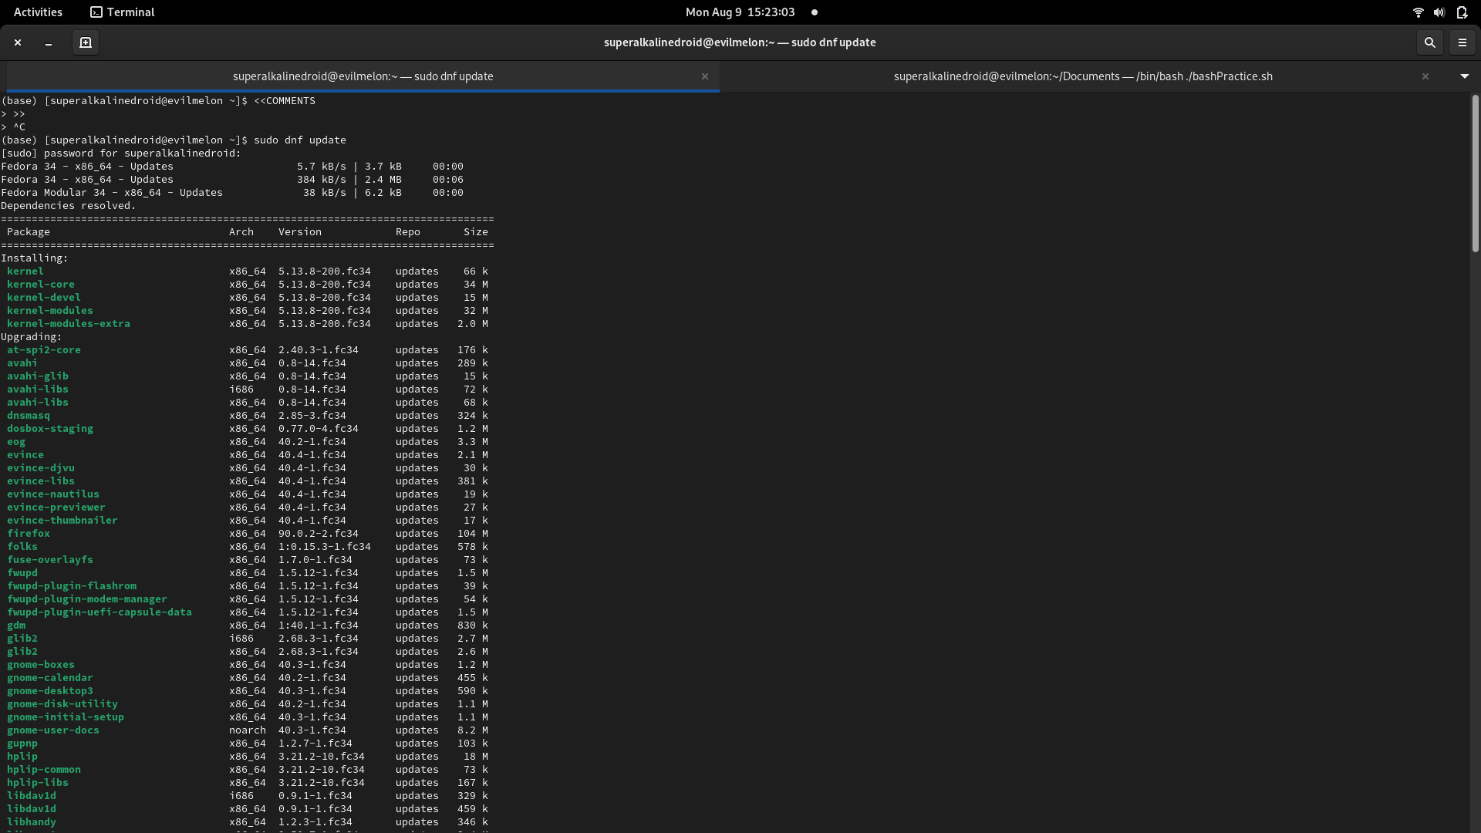Switch to the bashPractice.sh tab

click(1082, 76)
